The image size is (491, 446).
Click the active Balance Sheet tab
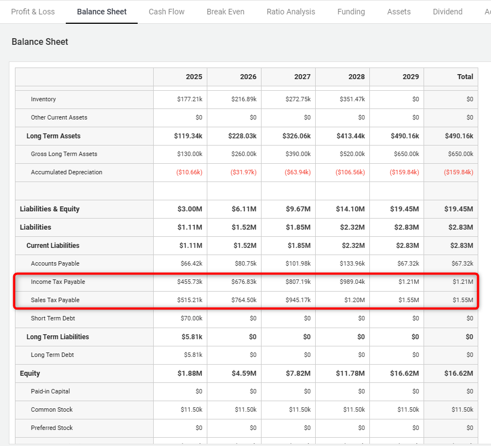(102, 12)
